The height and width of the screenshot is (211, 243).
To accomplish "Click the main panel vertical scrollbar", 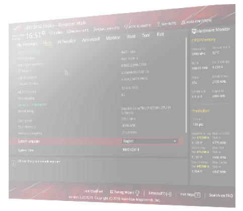I will (186, 85).
